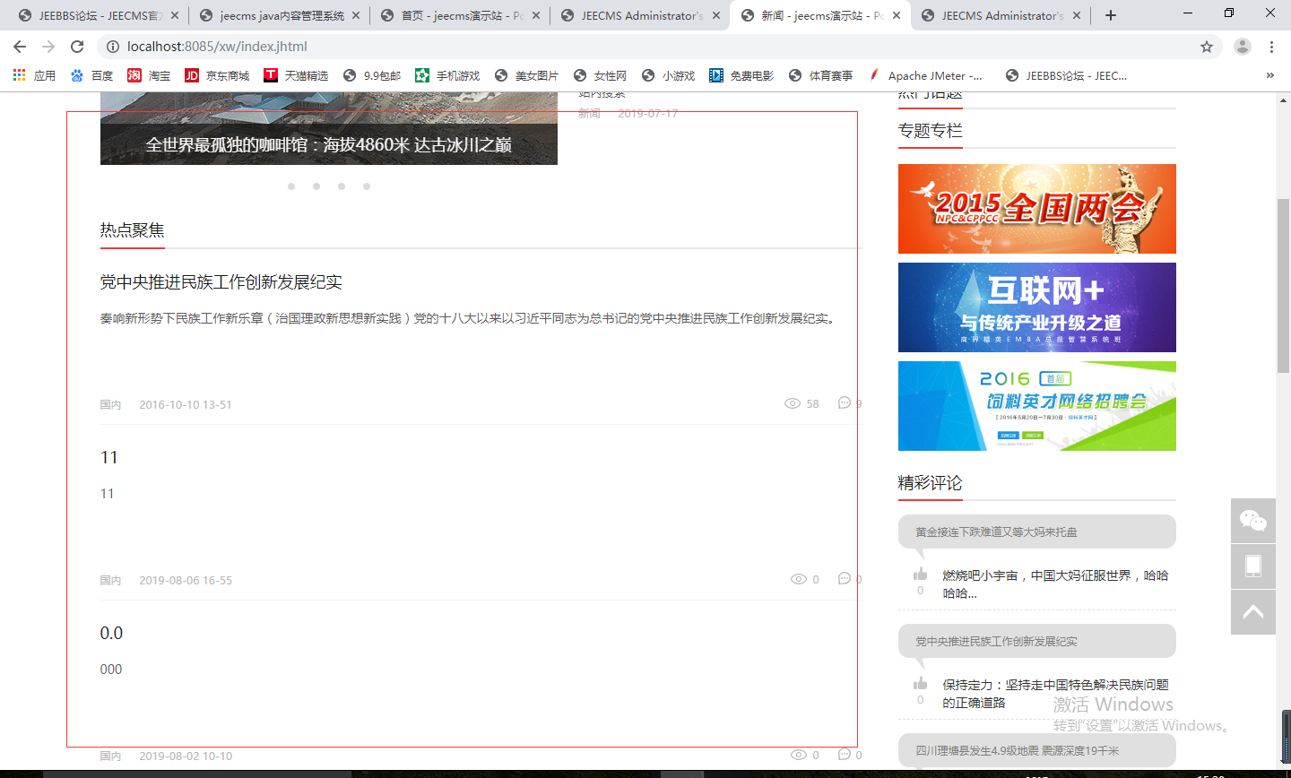Like the 保持定力 comment with thumbs-up
The image size is (1291, 778).
920,683
